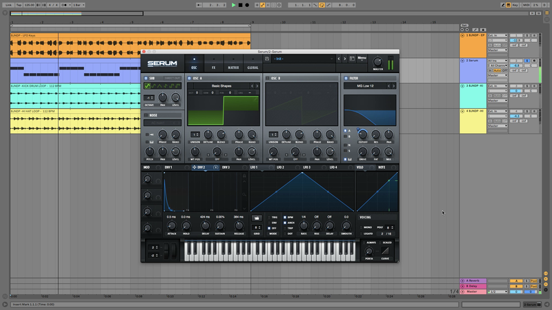The width and height of the screenshot is (552, 310).
Task: Open the Init preset dropdown
Action: 303,59
